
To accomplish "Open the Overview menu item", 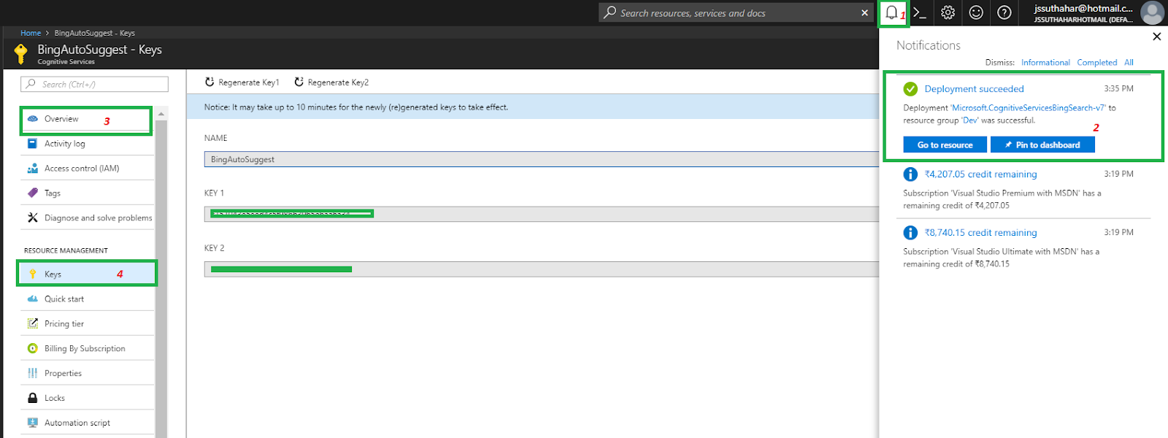I will 88,119.
